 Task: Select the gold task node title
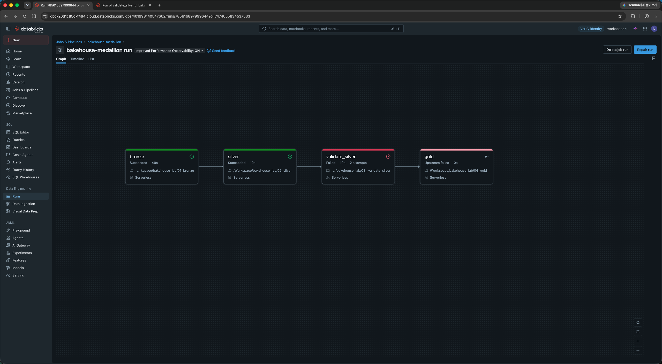point(429,156)
